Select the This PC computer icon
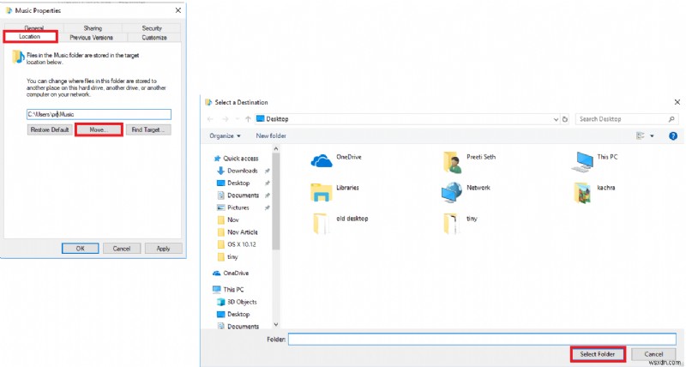The image size is (686, 367). pos(583,162)
